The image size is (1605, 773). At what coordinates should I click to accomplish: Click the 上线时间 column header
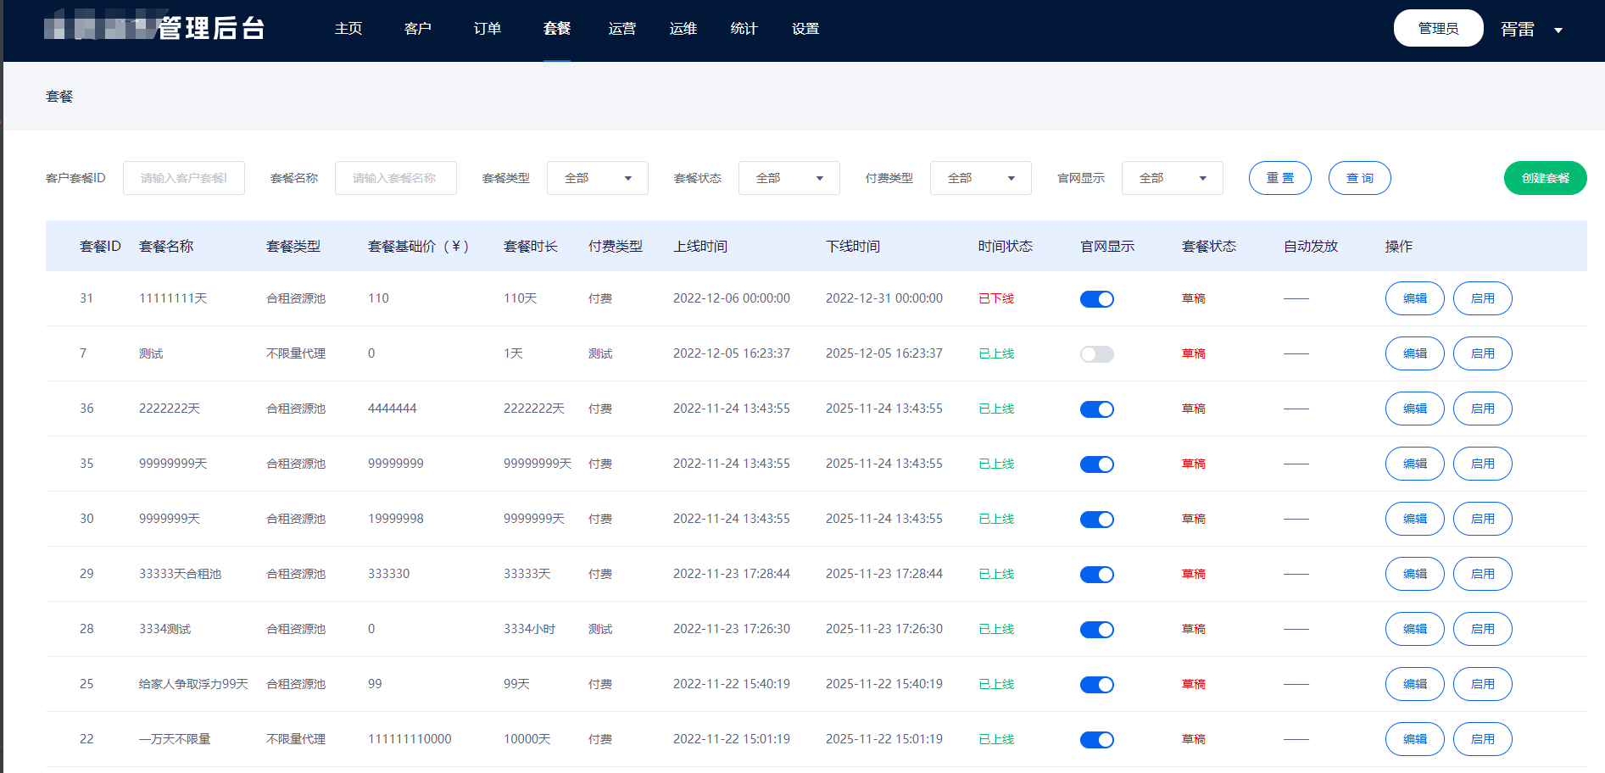(700, 246)
